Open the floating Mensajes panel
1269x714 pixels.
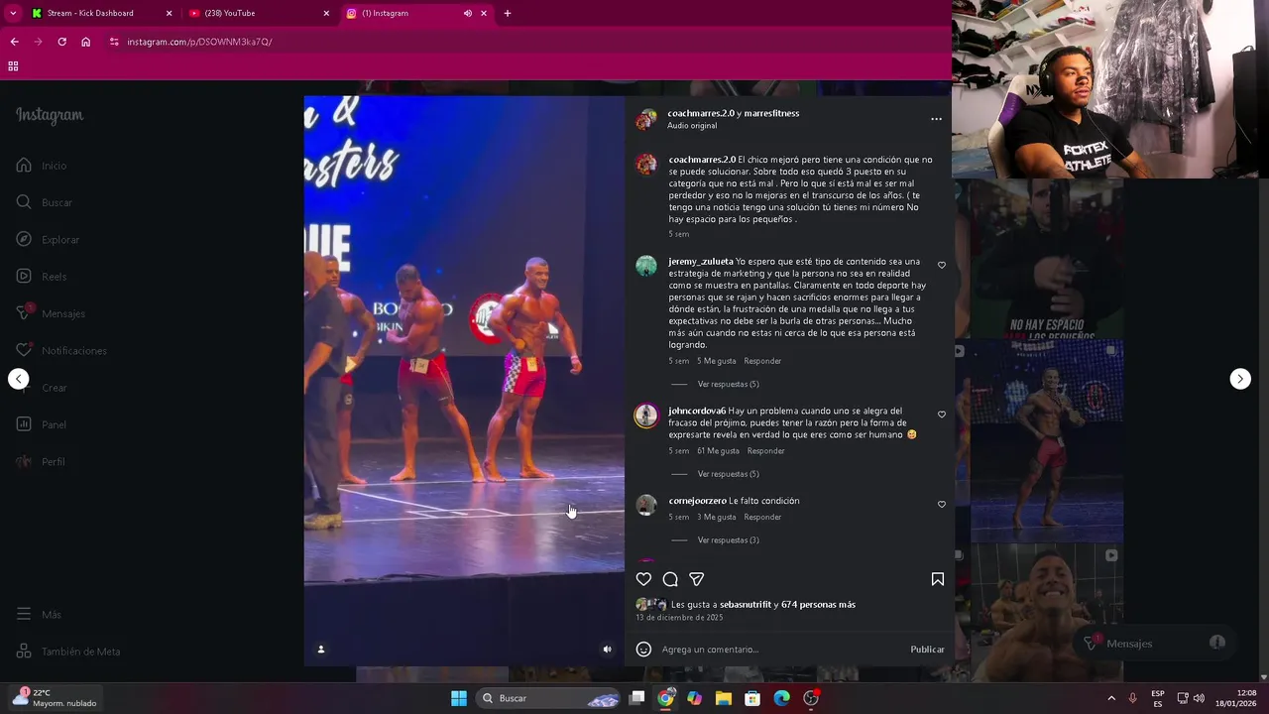click(1155, 644)
